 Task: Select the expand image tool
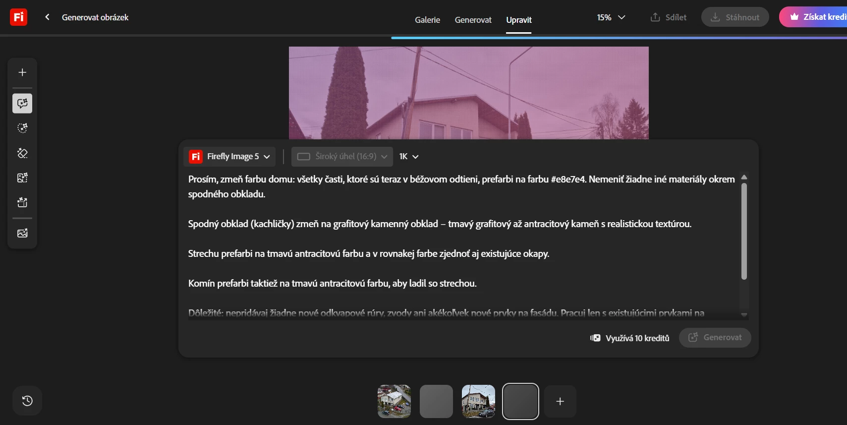(x=22, y=178)
